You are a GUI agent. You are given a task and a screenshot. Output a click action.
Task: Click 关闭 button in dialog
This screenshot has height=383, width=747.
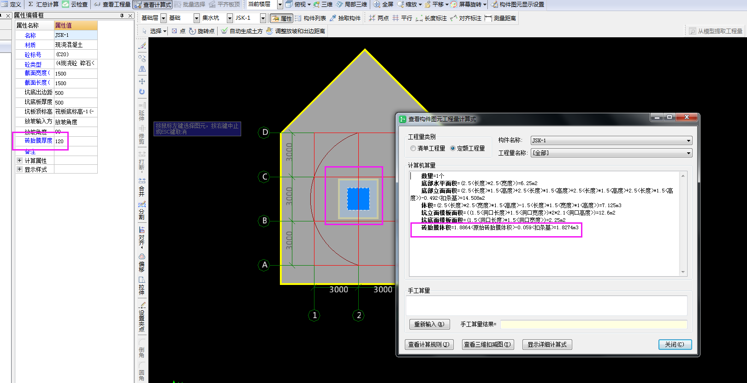[675, 344]
